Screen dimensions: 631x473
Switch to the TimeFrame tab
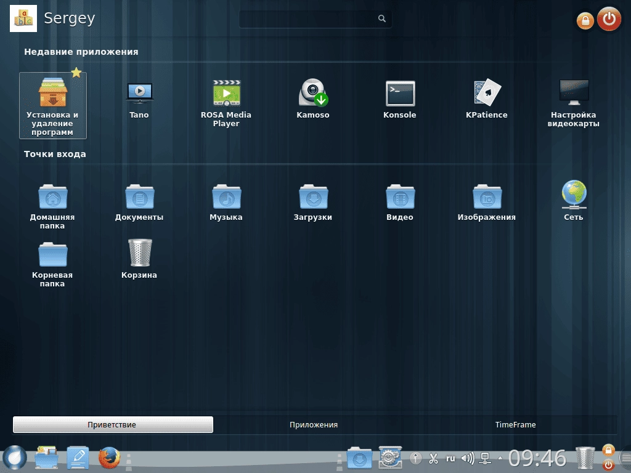(516, 425)
